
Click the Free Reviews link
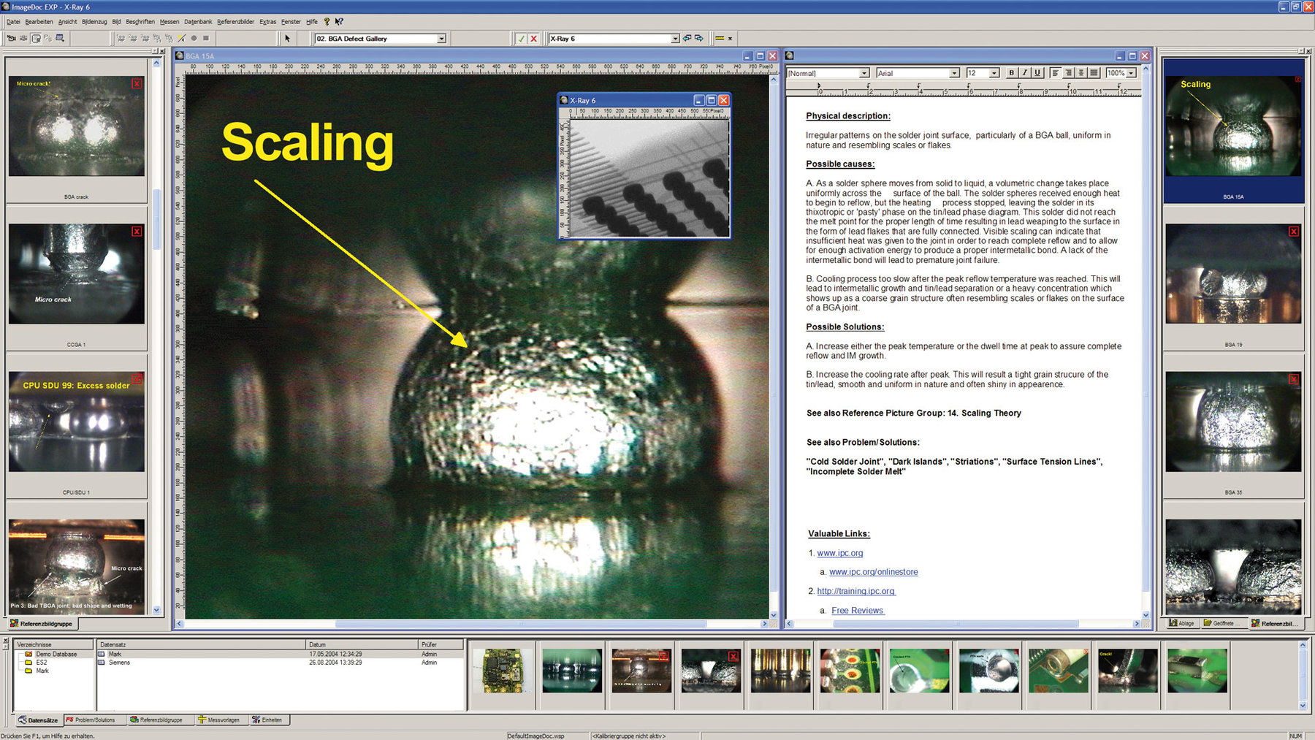coord(857,611)
